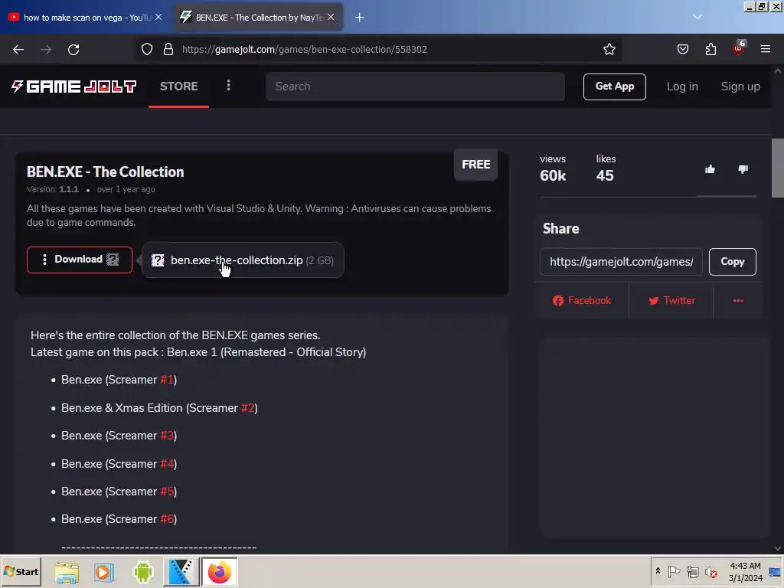Open the Windows Start menu
Viewport: 784px width, 588px height.
point(21,572)
